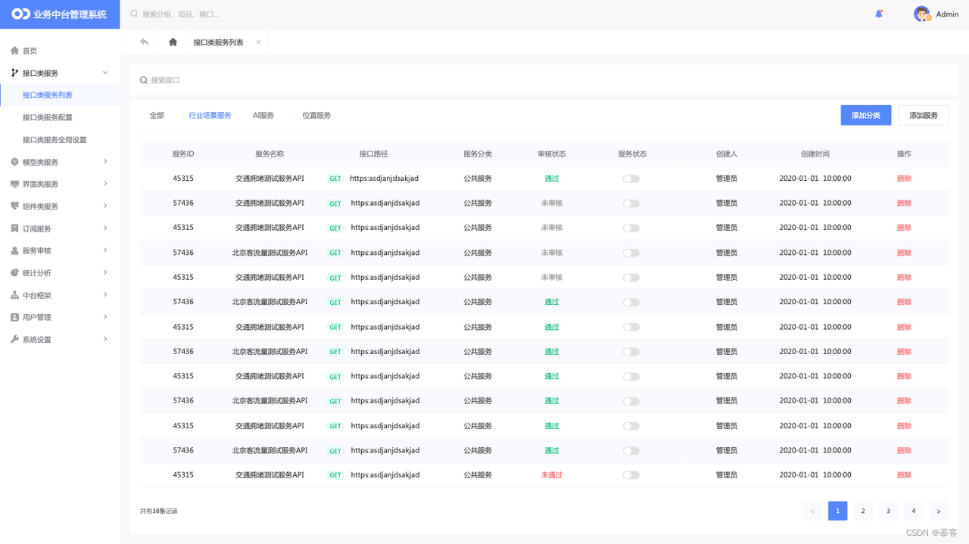Viewport: 969px width, 544px height.
Task: Click the 中台框架 hierarchy icon
Action: (x=14, y=295)
